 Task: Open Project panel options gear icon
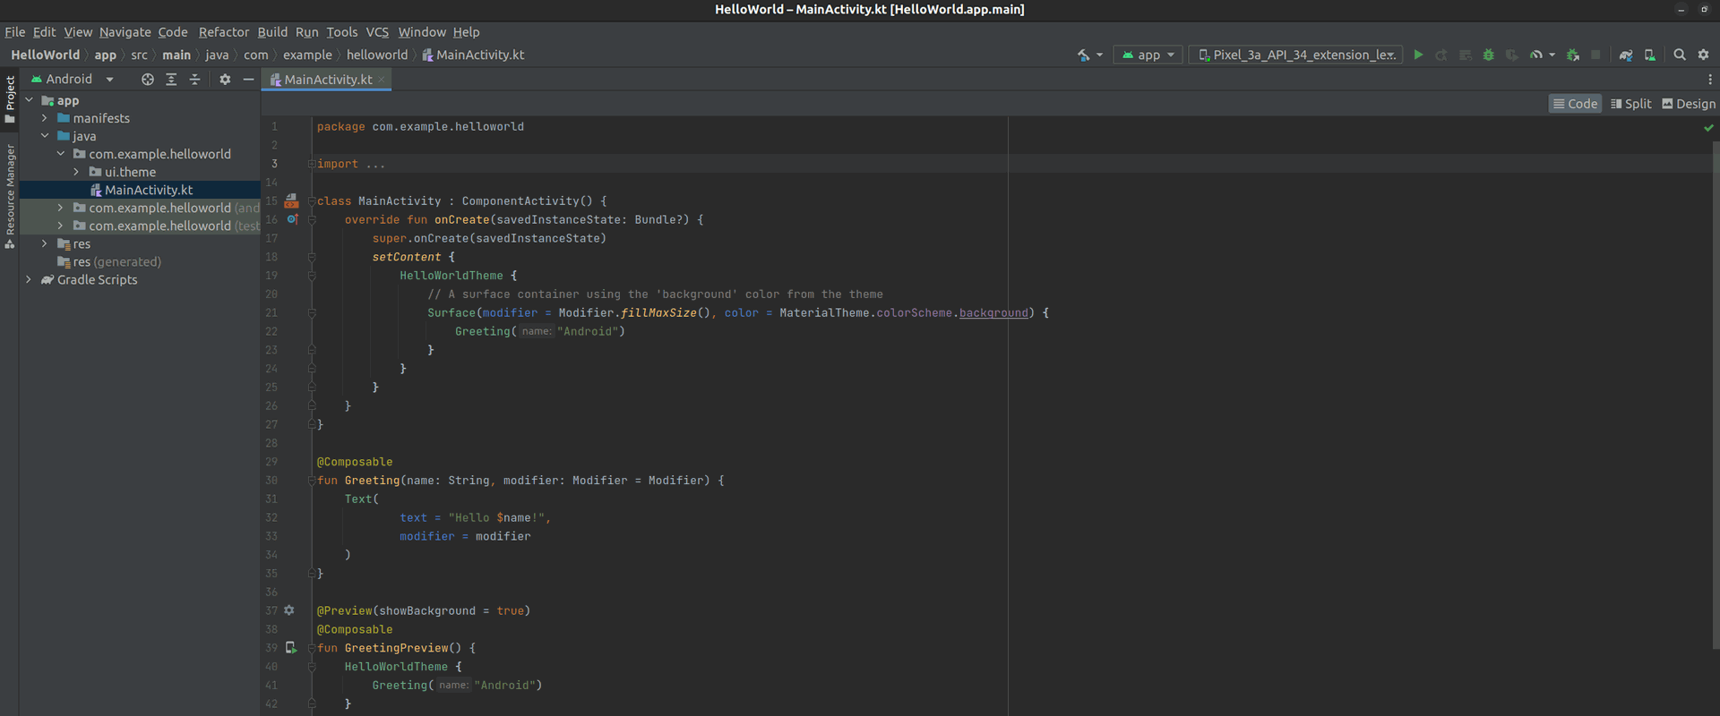pyautogui.click(x=225, y=79)
